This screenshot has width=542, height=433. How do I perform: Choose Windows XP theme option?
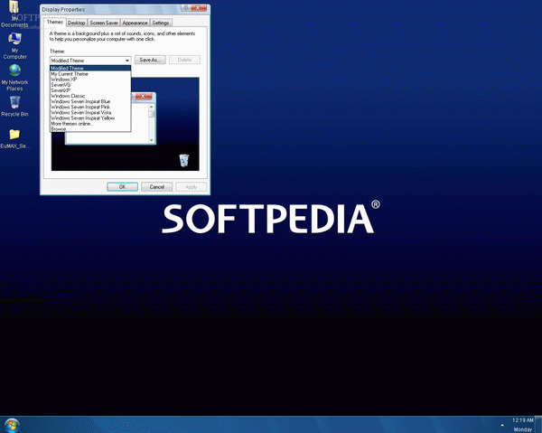[x=90, y=80]
